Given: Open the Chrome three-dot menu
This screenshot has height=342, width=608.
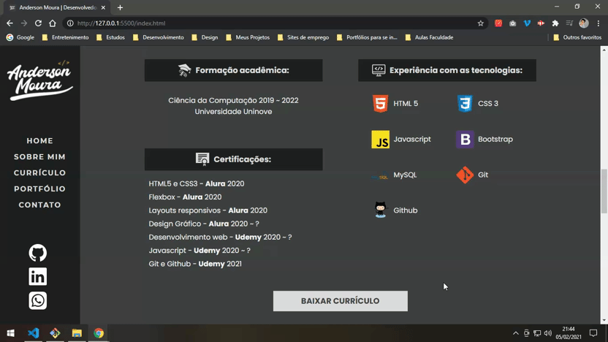Looking at the screenshot, I should tap(598, 23).
